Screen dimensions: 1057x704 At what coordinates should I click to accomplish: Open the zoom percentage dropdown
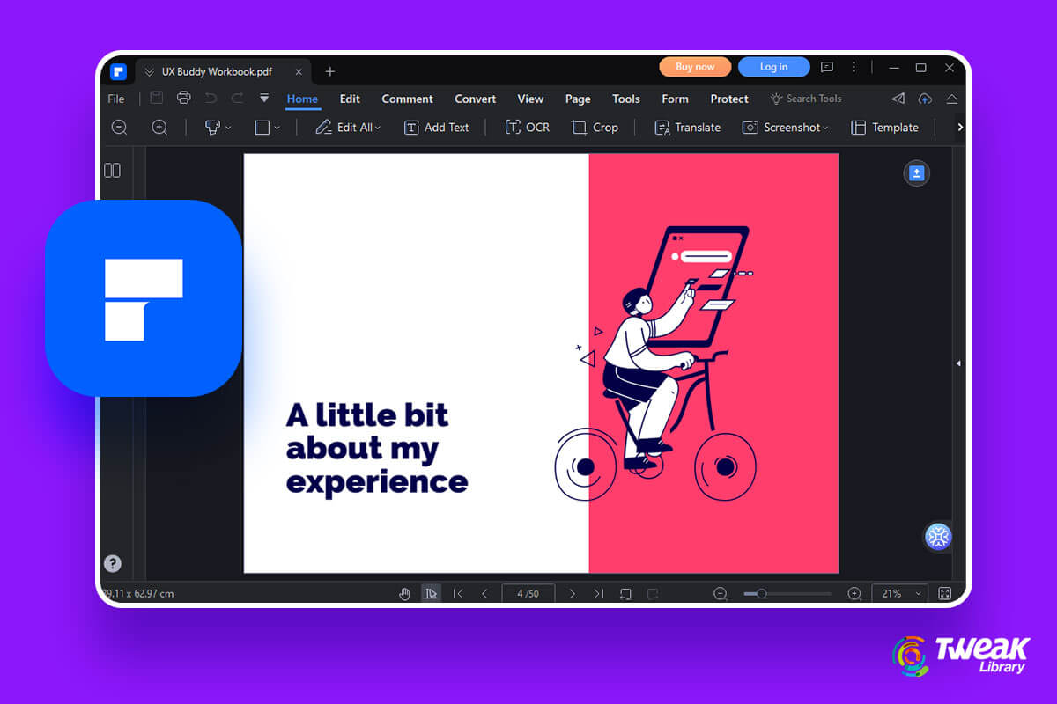(x=898, y=593)
